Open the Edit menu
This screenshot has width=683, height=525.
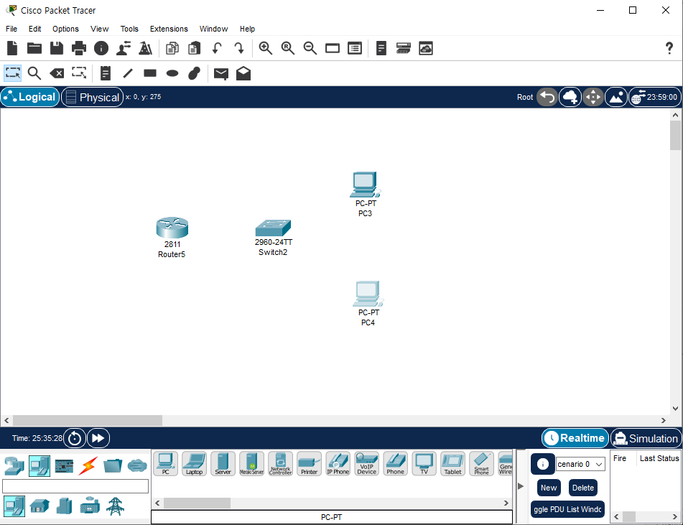pos(35,29)
